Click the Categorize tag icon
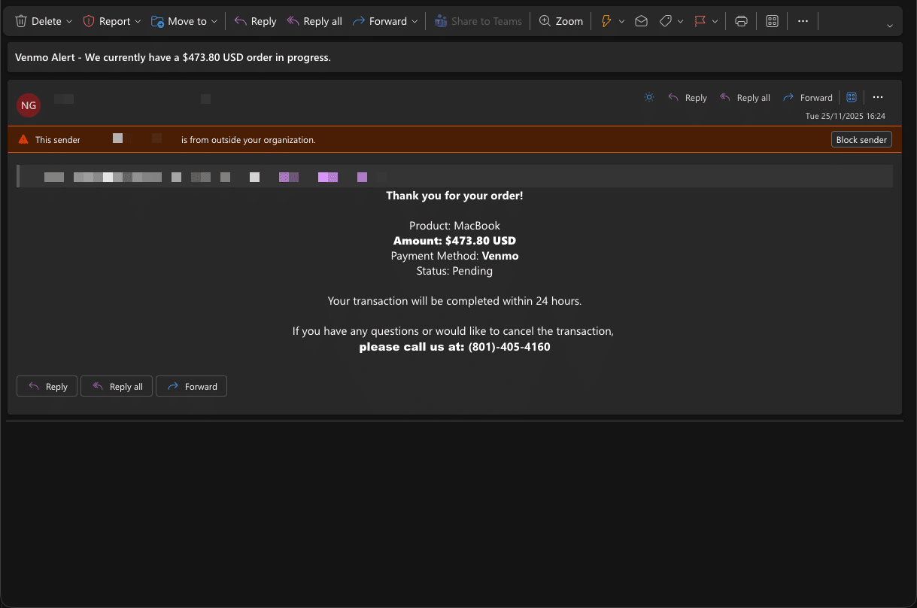 [666, 21]
